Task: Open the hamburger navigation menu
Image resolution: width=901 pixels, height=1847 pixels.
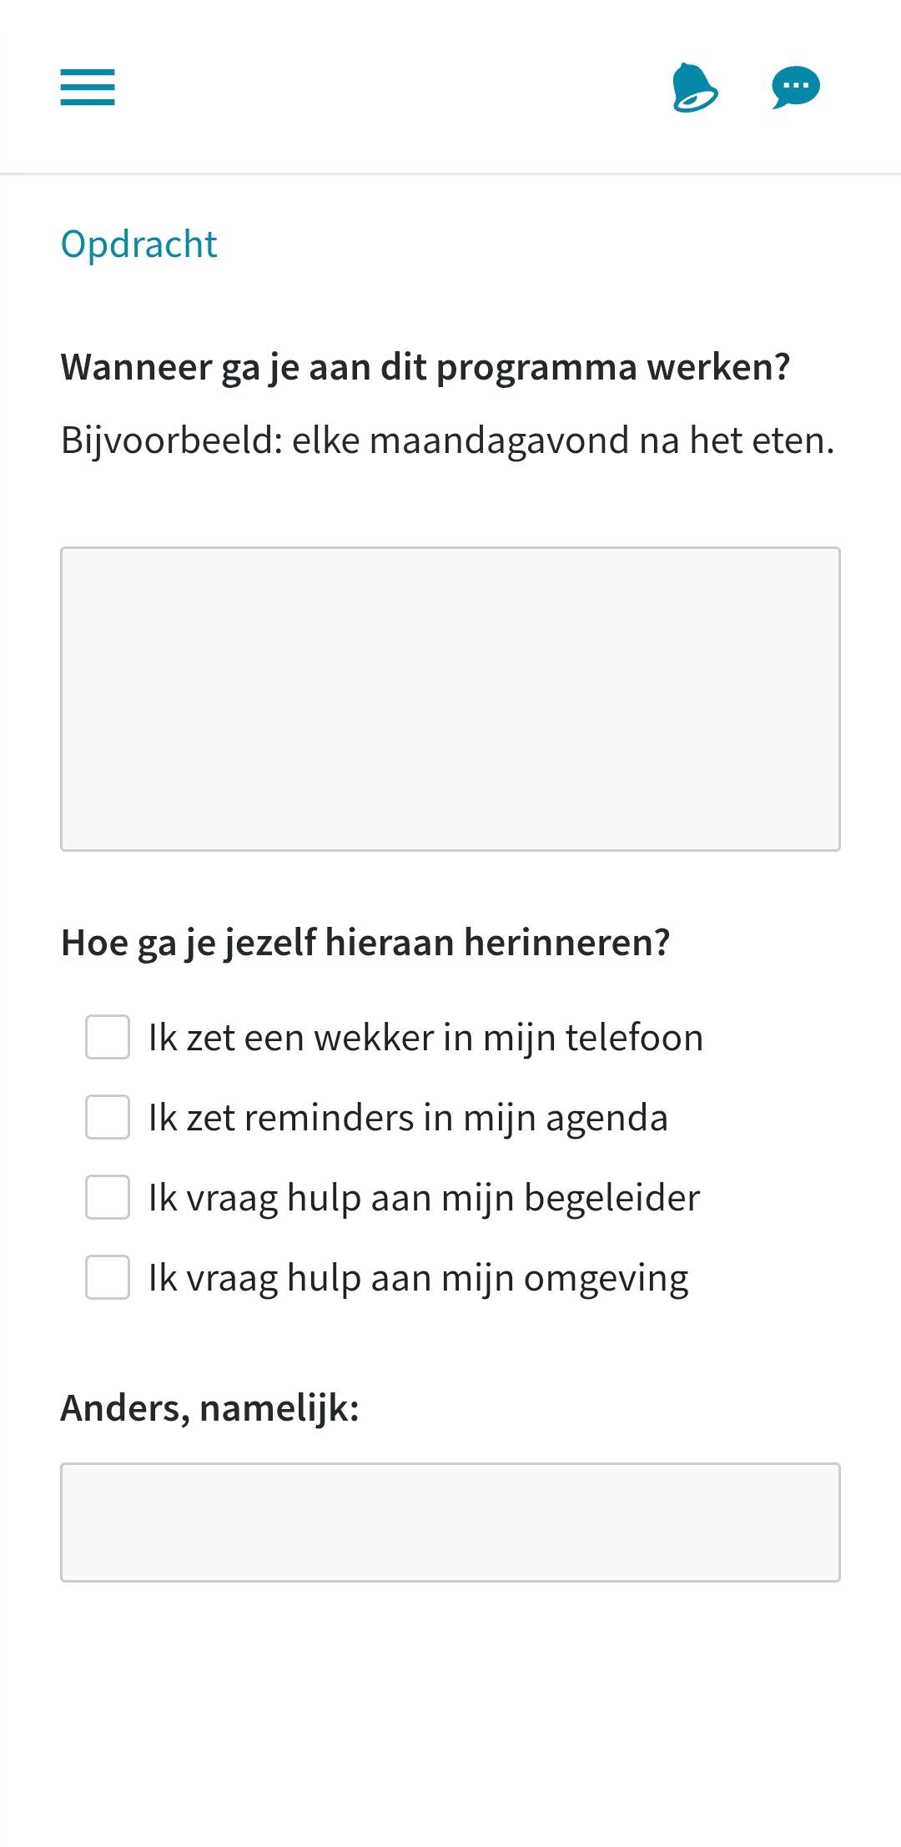Action: click(x=88, y=87)
